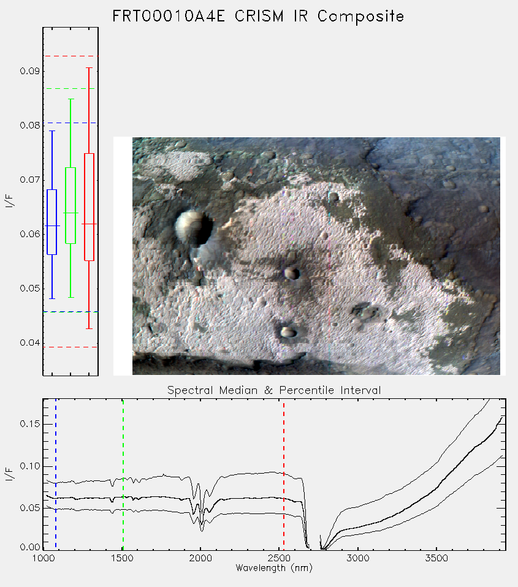Select the green box in the box plot
The image size is (518, 587).
click(x=70, y=205)
